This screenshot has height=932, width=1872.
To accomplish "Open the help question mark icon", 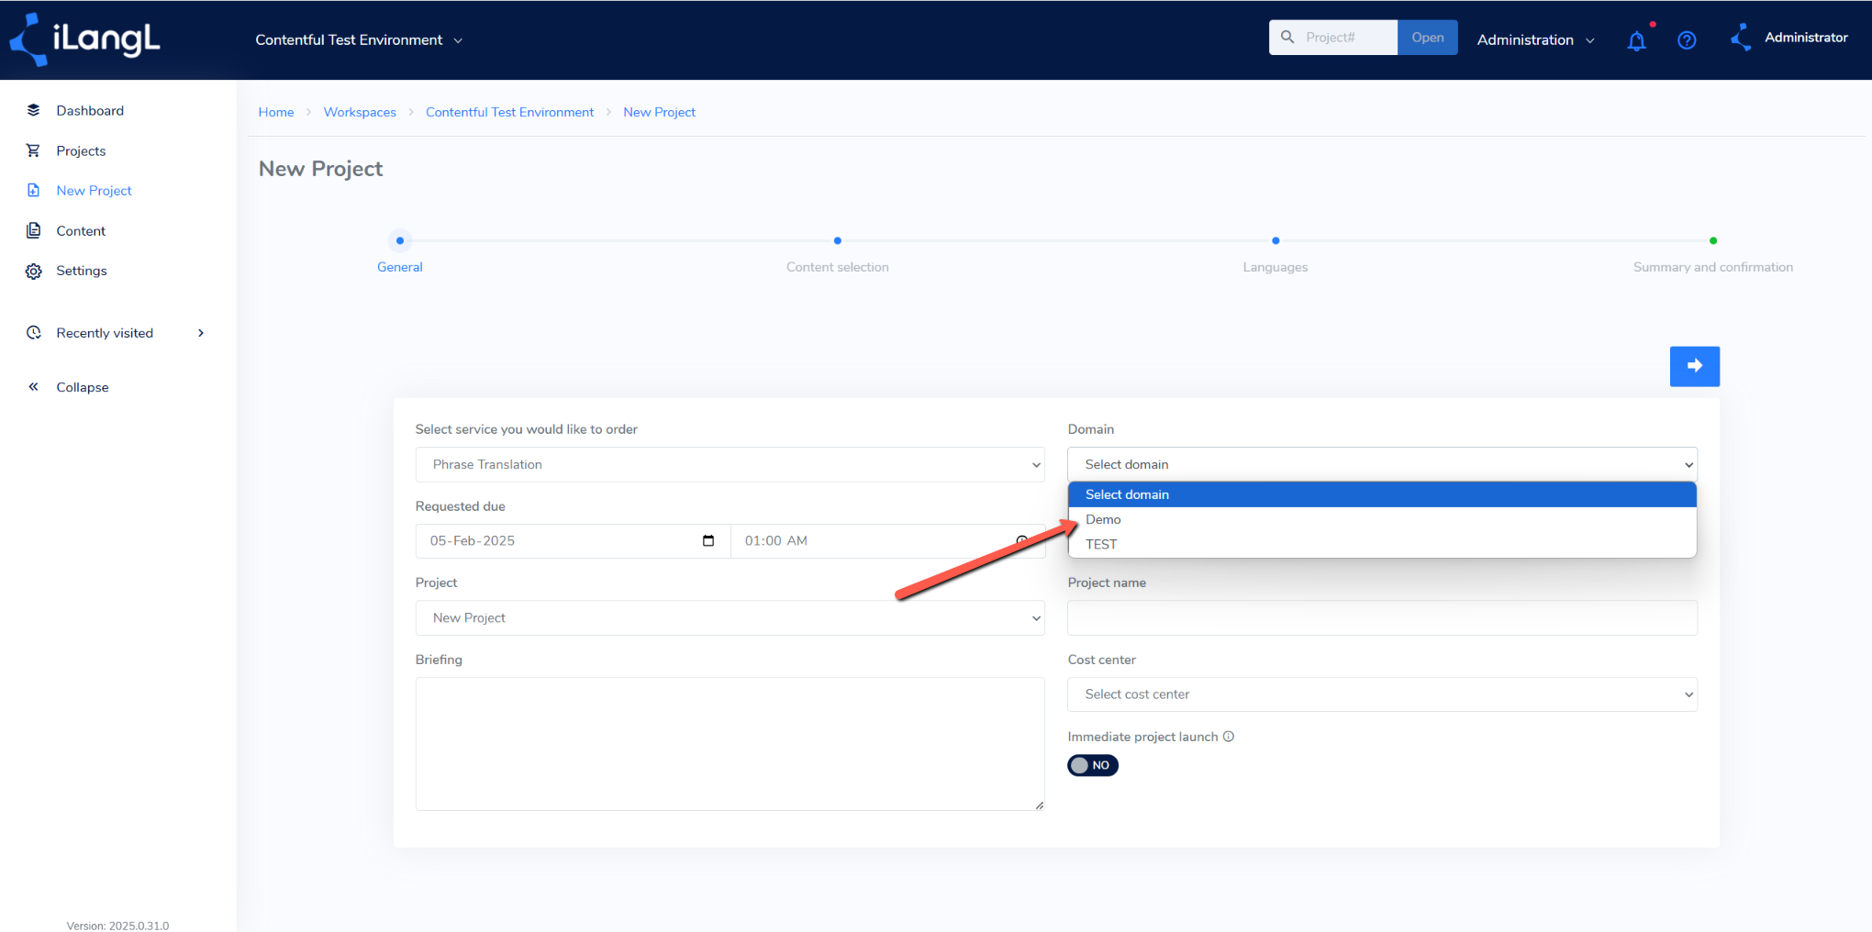I will [1687, 40].
